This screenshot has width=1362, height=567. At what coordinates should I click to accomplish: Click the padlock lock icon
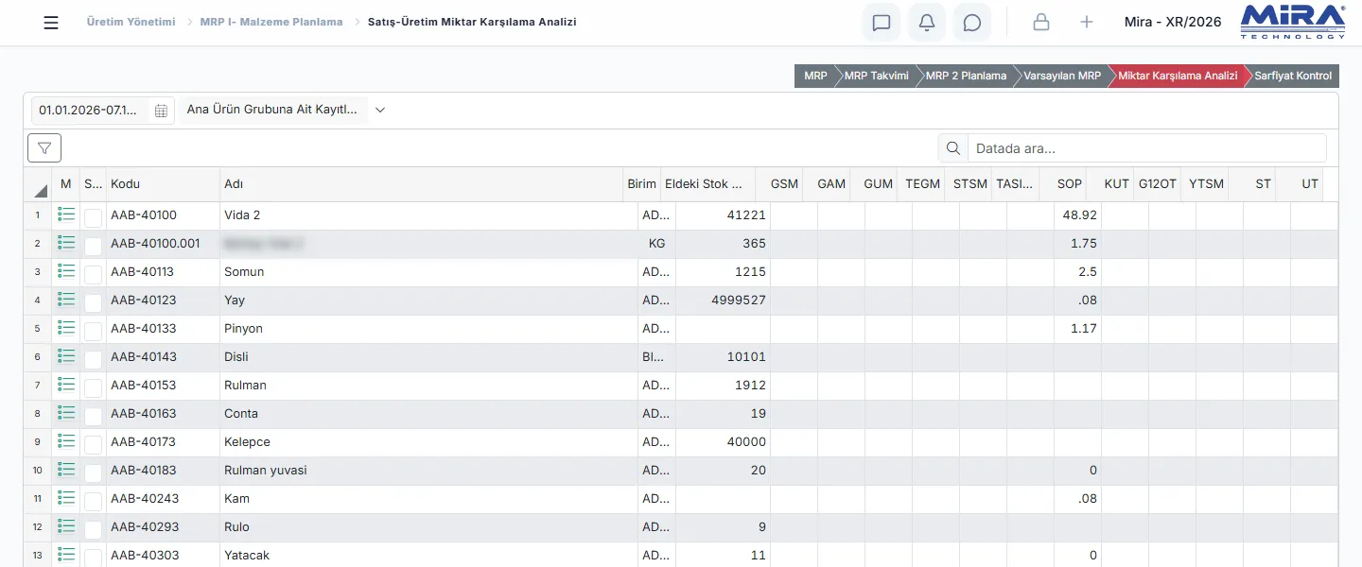click(x=1041, y=23)
